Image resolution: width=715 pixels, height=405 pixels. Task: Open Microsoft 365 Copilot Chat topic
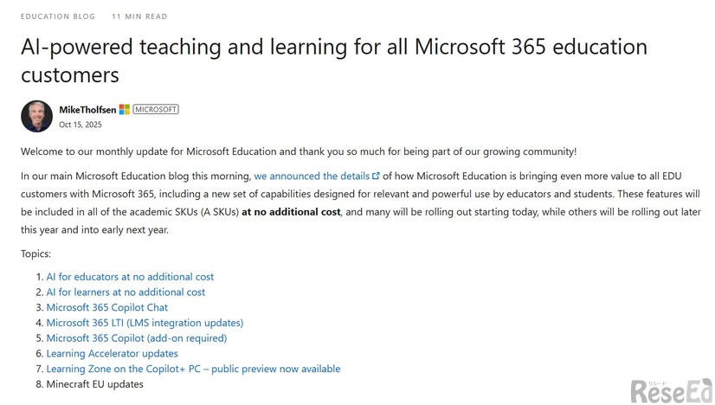[x=106, y=307]
